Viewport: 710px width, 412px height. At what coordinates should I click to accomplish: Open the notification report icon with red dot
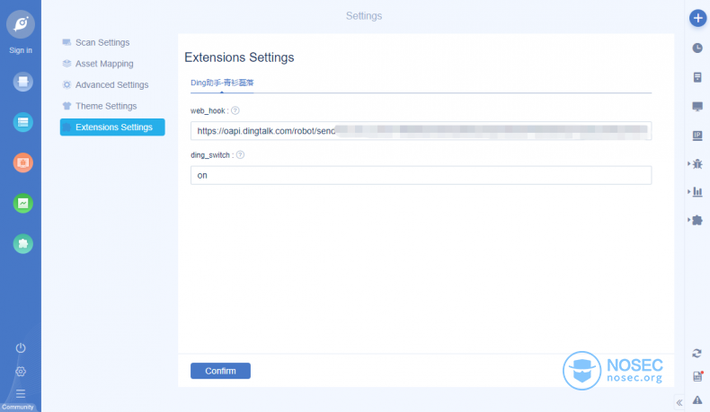[x=697, y=376]
